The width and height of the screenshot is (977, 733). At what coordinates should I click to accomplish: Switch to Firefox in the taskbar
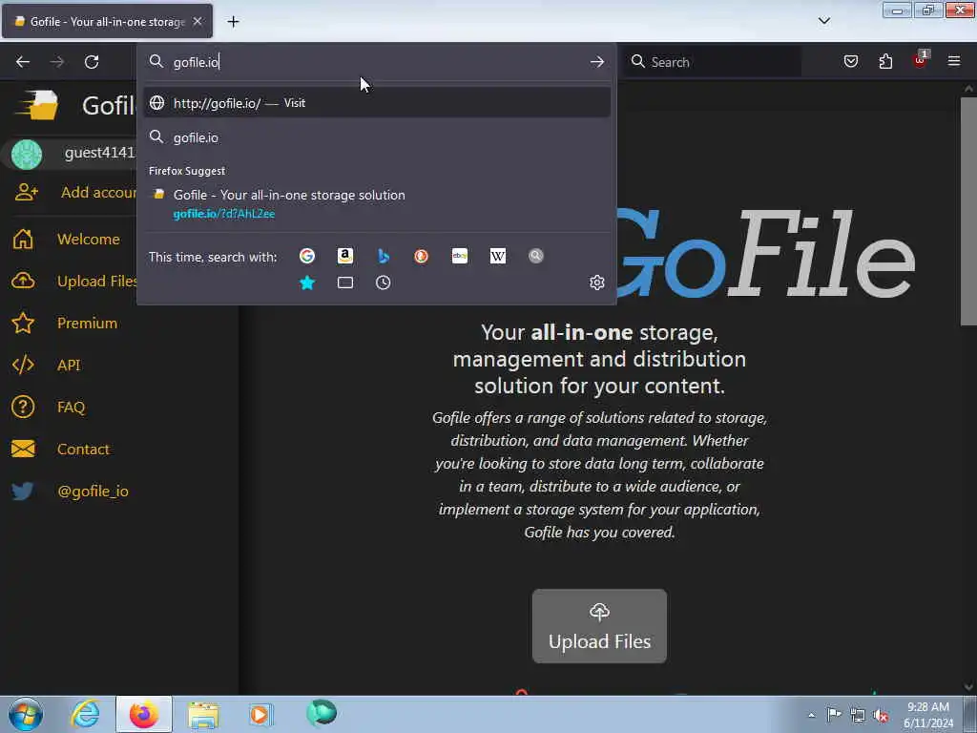[x=144, y=714]
